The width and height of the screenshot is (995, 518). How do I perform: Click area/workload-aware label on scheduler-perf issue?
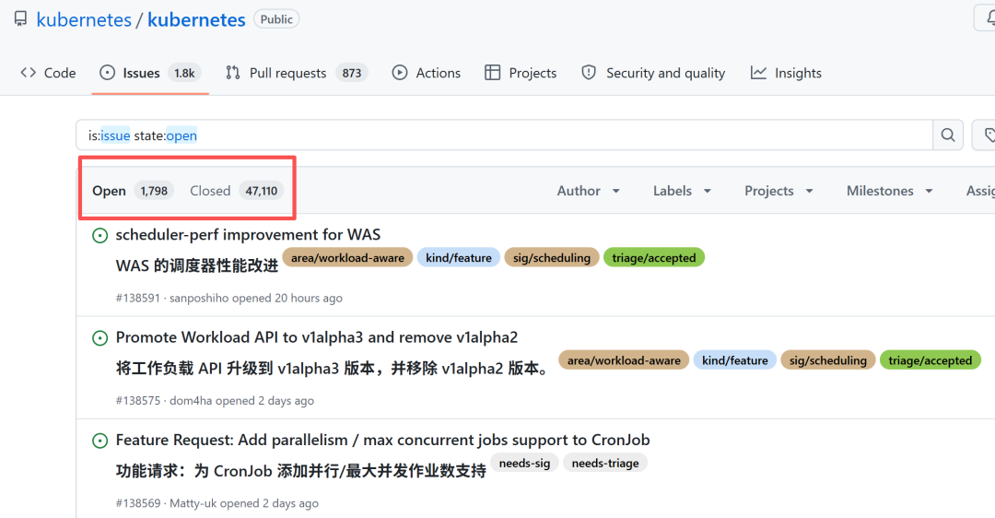(347, 258)
